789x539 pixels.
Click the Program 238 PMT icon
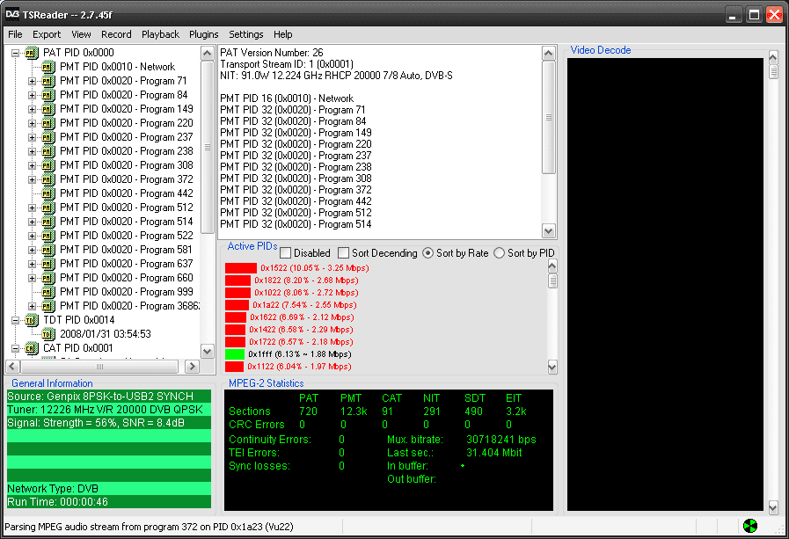click(x=47, y=151)
